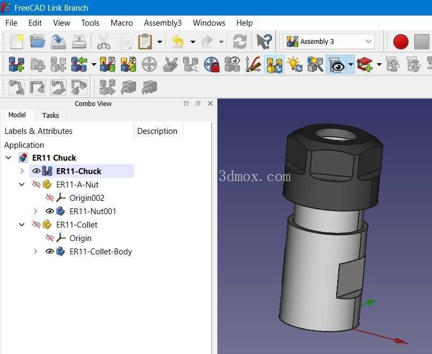The image size is (432, 354).
Task: Undo the last action with yellow arrow
Action: [x=178, y=42]
